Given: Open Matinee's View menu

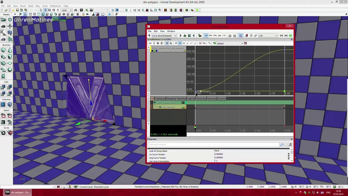Looking at the screenshot, I should click(162, 31).
